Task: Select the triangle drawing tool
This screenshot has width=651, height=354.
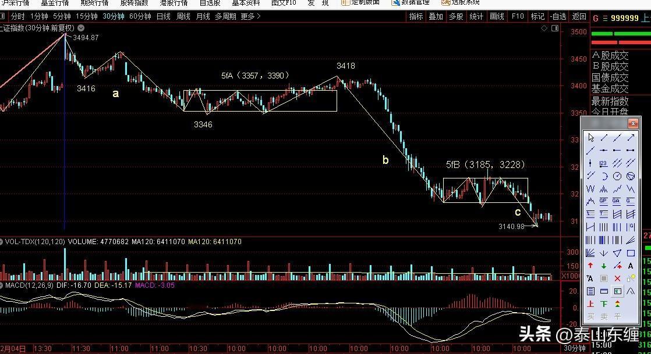Action: point(617,253)
